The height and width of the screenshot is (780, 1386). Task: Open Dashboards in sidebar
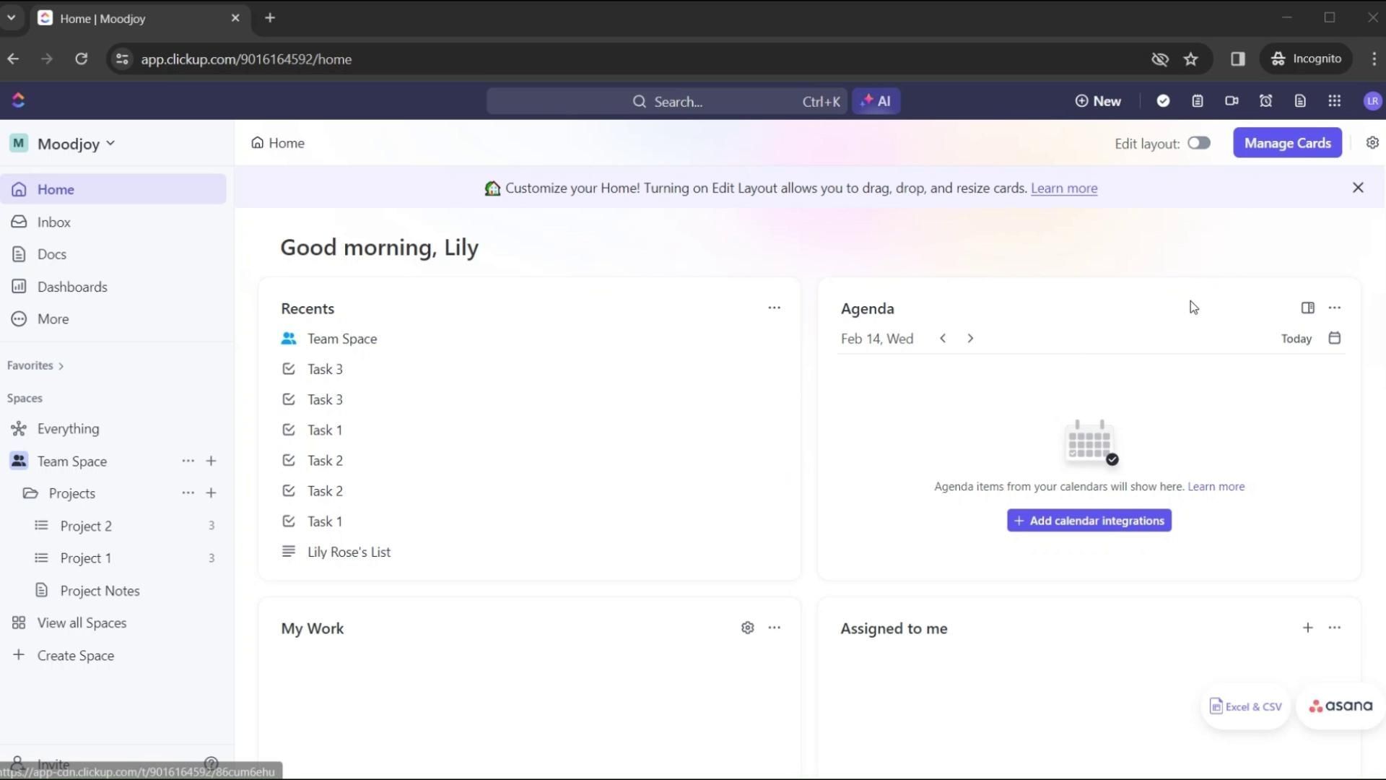tap(72, 287)
